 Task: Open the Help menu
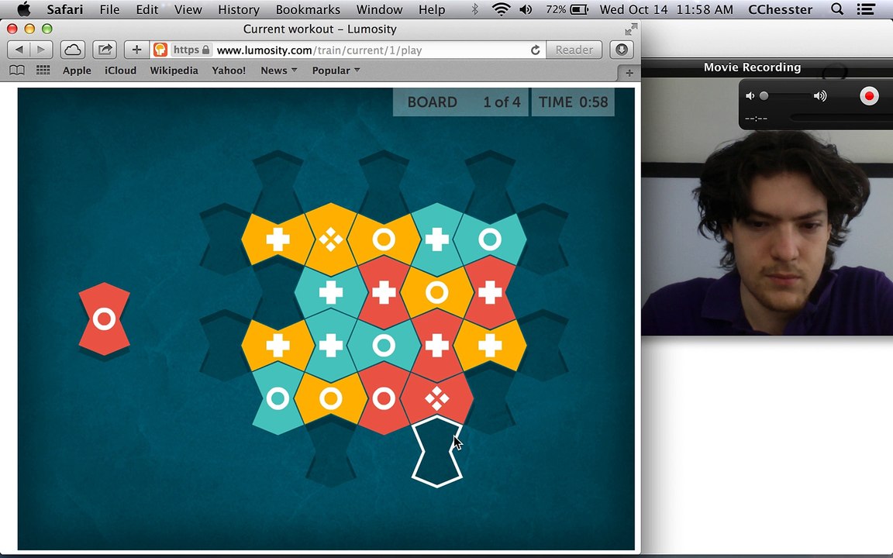coord(432,9)
